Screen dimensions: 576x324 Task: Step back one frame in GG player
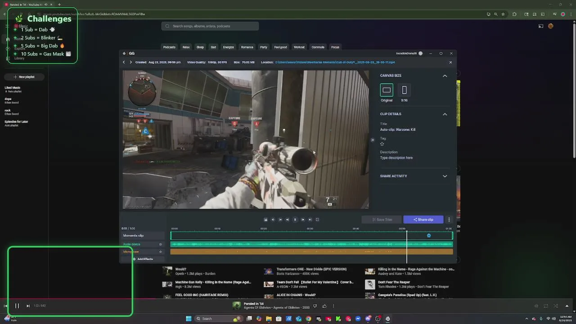(288, 220)
